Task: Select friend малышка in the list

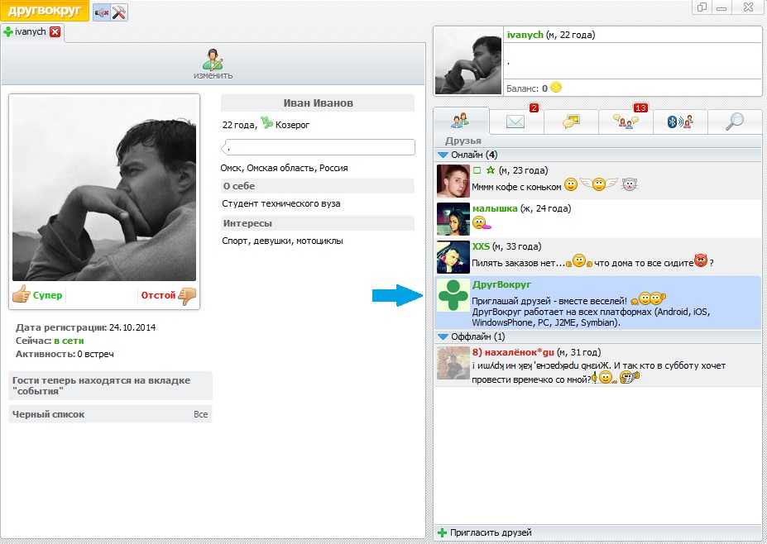Action: [x=596, y=218]
